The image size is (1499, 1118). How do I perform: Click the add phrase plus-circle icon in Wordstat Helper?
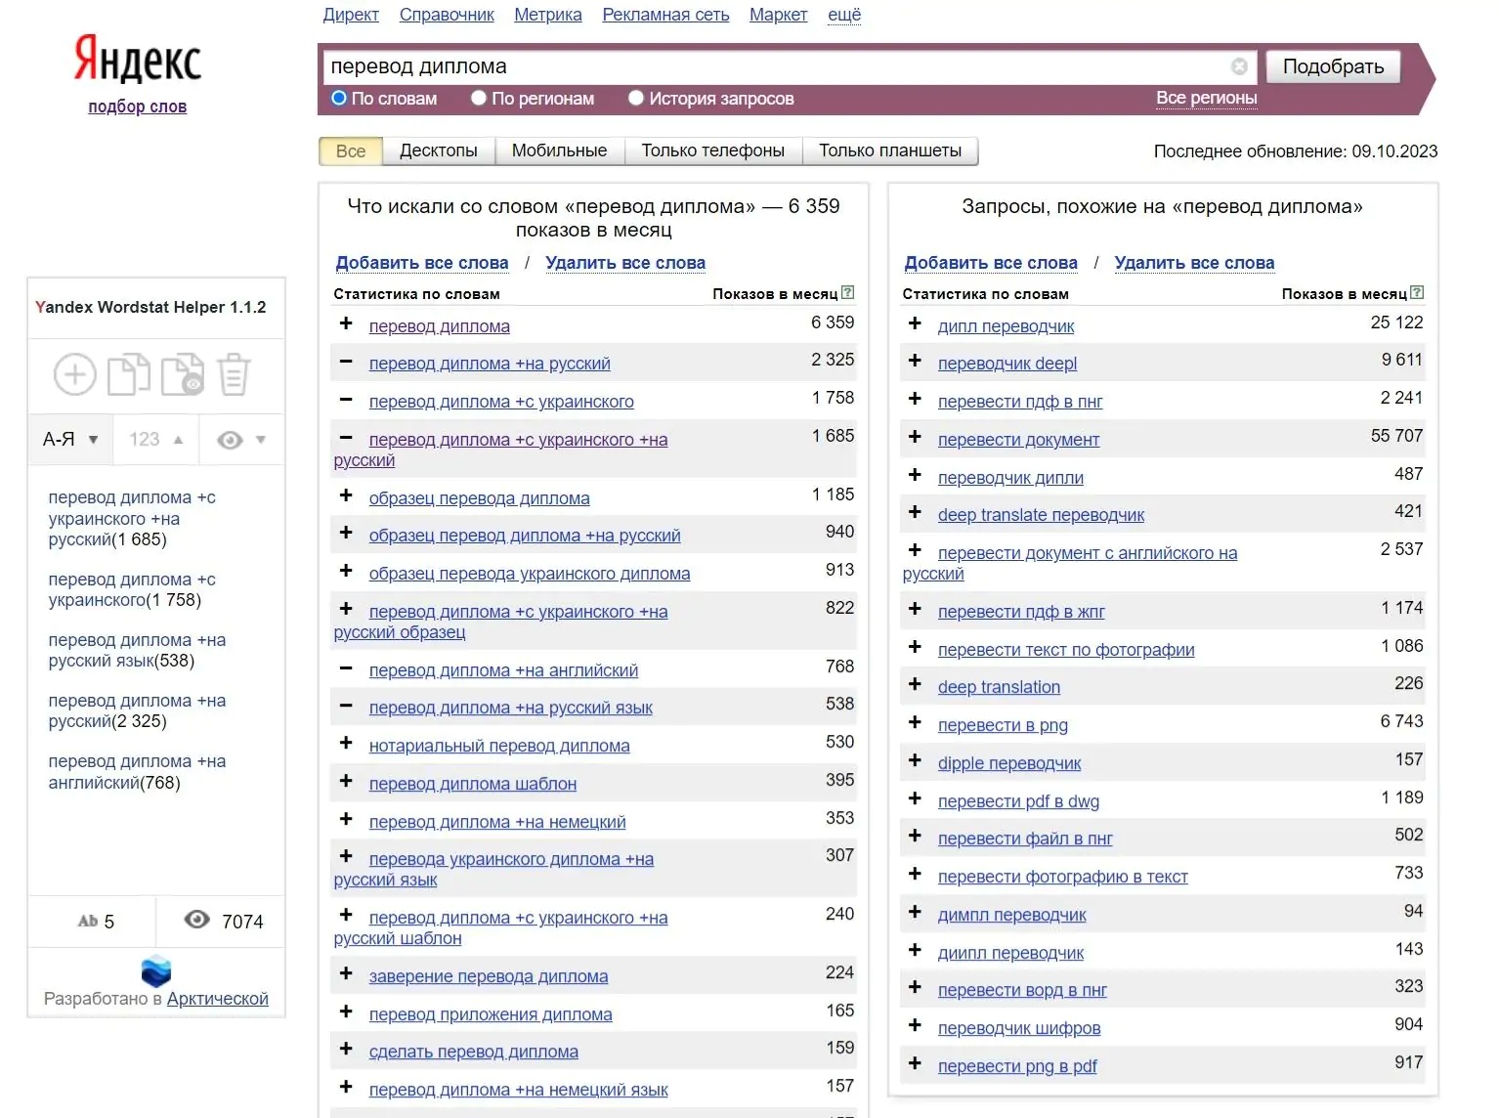pos(74,374)
